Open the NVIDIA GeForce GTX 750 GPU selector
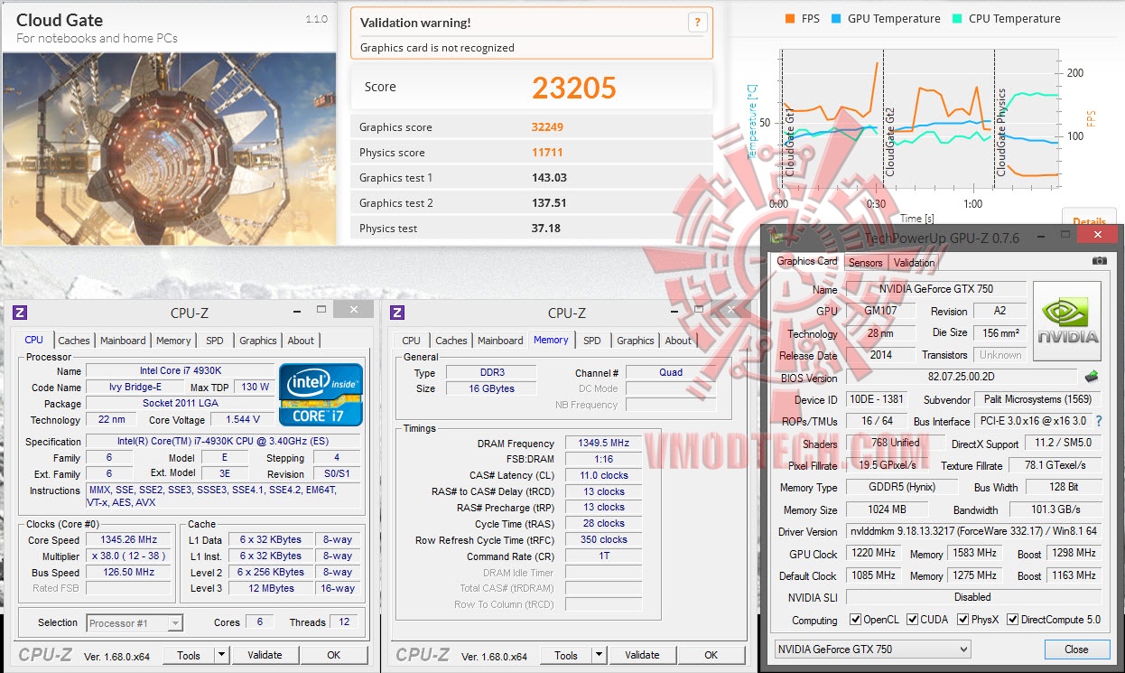1125x673 pixels. (873, 649)
